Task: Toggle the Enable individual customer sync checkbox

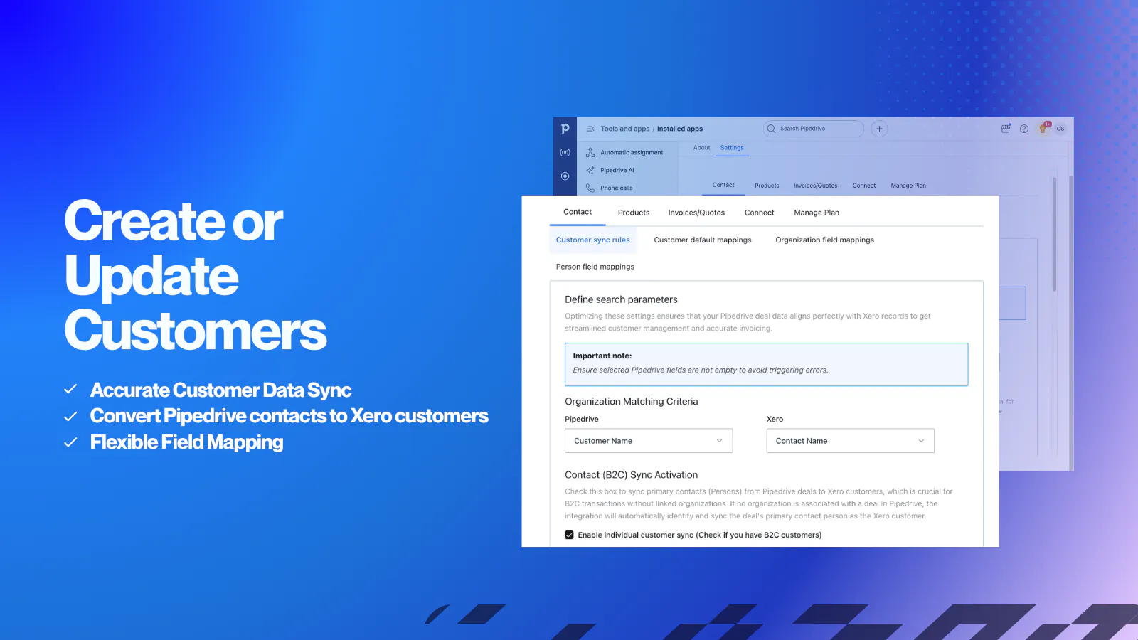Action: click(x=569, y=535)
